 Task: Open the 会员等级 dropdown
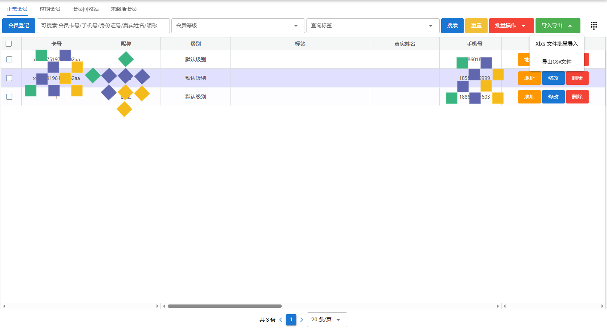[x=238, y=26]
